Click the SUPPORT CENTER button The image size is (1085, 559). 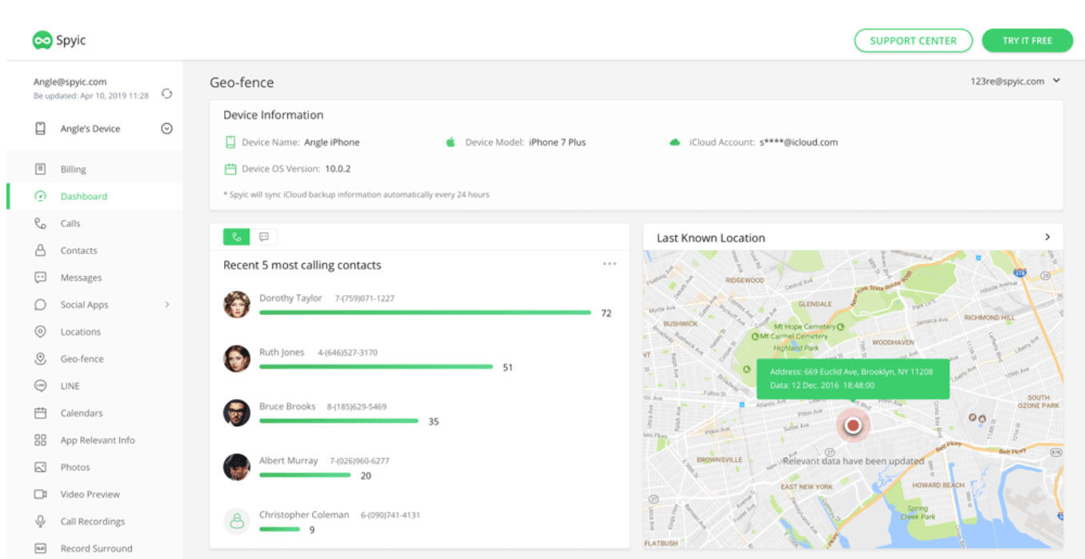[913, 41]
